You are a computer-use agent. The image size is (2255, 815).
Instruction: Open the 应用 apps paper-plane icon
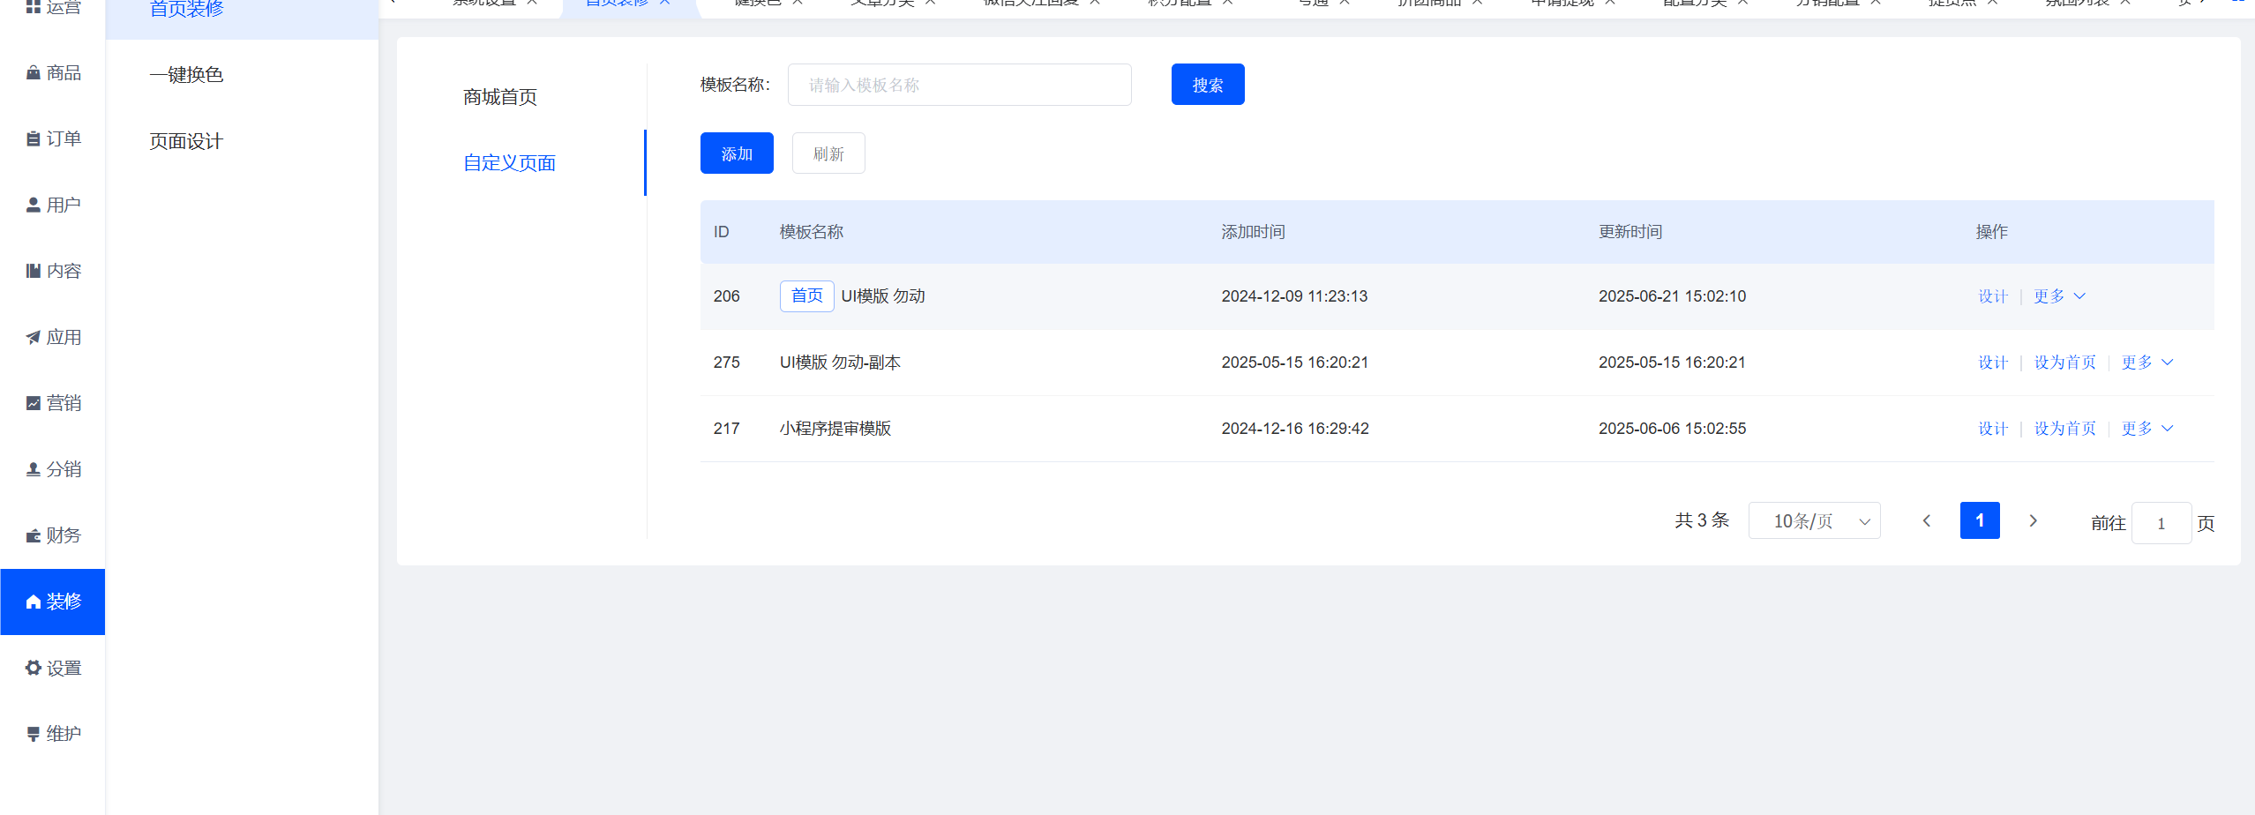[34, 338]
